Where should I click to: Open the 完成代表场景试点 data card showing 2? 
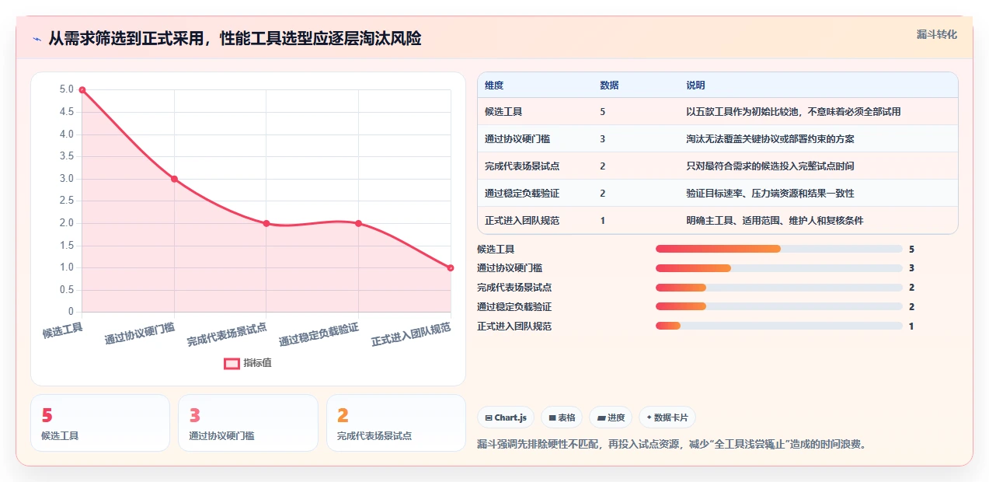click(x=396, y=423)
